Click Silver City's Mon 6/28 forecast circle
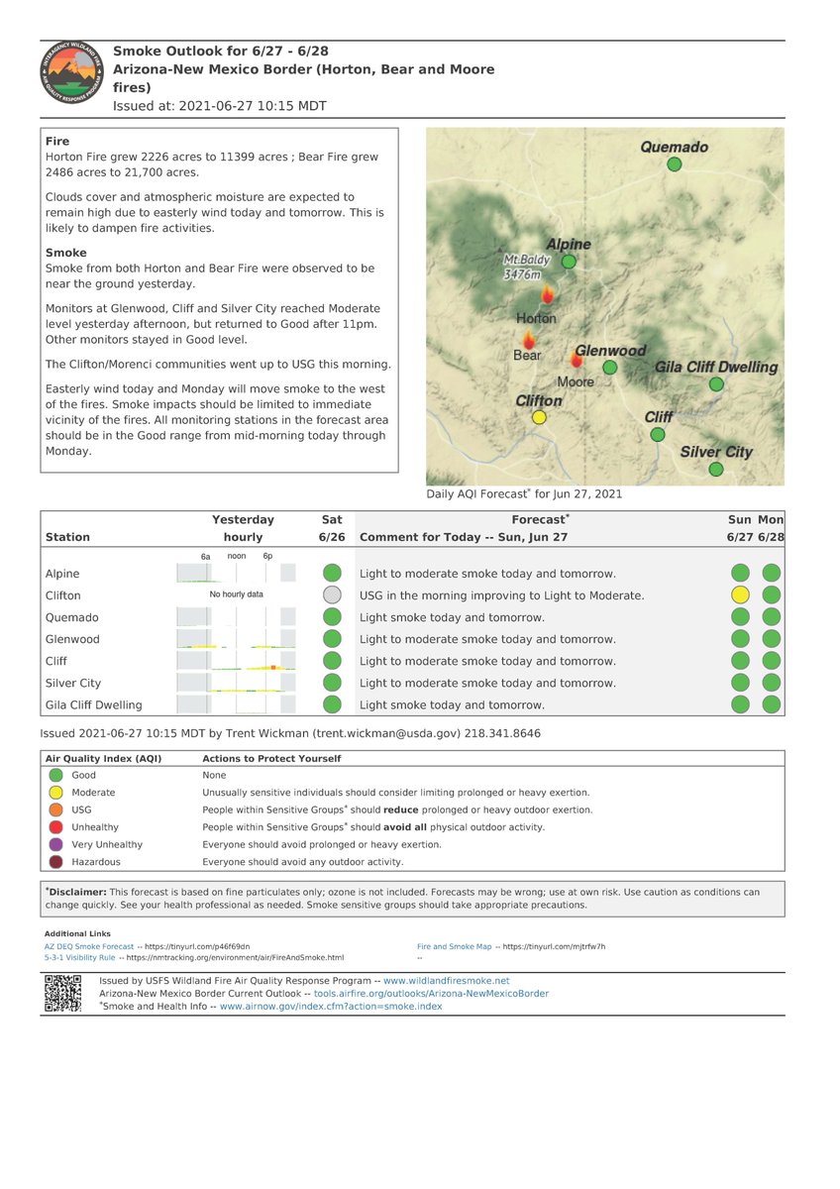 coord(772,683)
